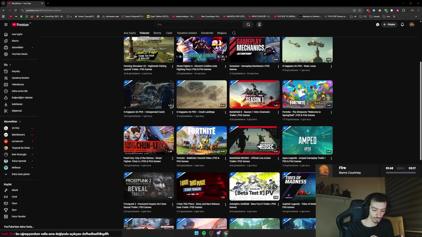Go to Ana Sayfa in sidebar
This screenshot has height=237, width=422.
17,34
